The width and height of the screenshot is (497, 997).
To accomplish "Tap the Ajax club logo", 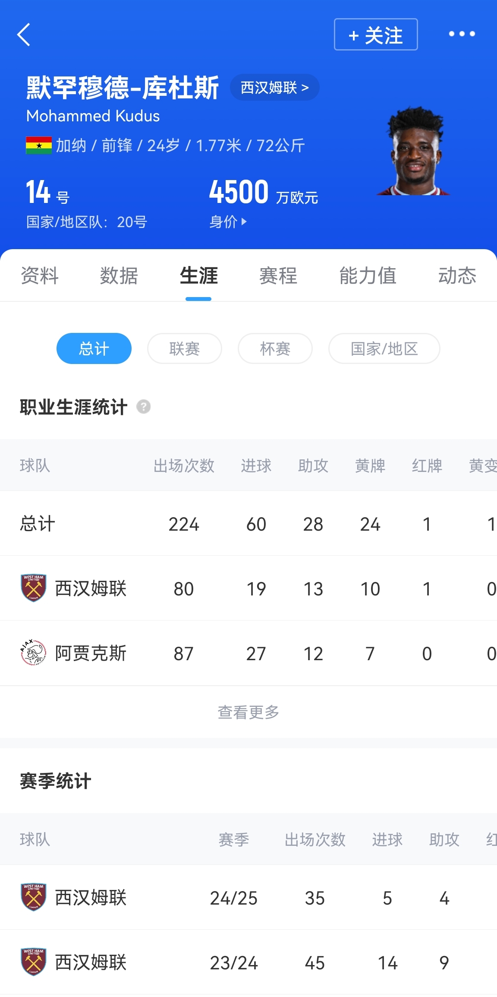I will (x=33, y=653).
